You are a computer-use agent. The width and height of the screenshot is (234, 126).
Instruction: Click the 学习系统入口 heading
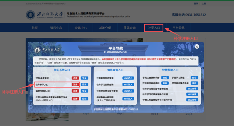(x=62, y=70)
